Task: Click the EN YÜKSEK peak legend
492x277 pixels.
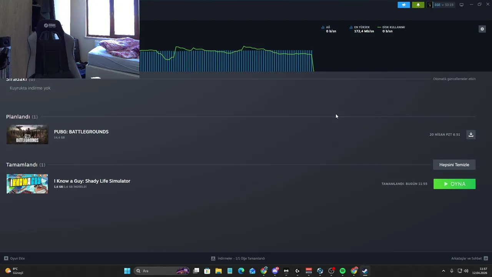Action: (362, 29)
